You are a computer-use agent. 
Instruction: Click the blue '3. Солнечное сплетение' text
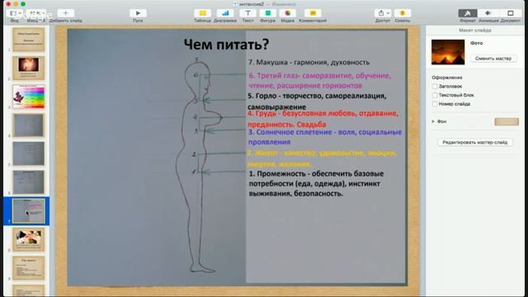click(325, 137)
